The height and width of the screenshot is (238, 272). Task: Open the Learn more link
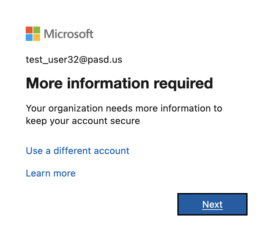tap(51, 173)
